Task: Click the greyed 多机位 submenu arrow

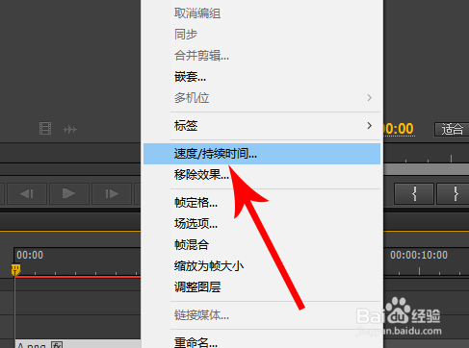Action: pyautogui.click(x=370, y=98)
